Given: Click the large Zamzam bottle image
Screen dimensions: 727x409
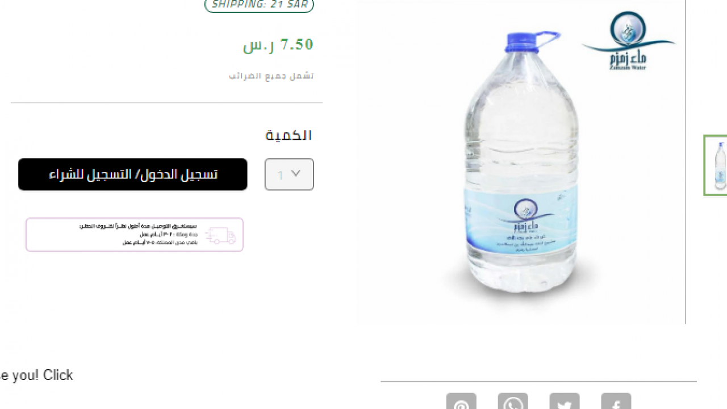Looking at the screenshot, I should point(521,162).
